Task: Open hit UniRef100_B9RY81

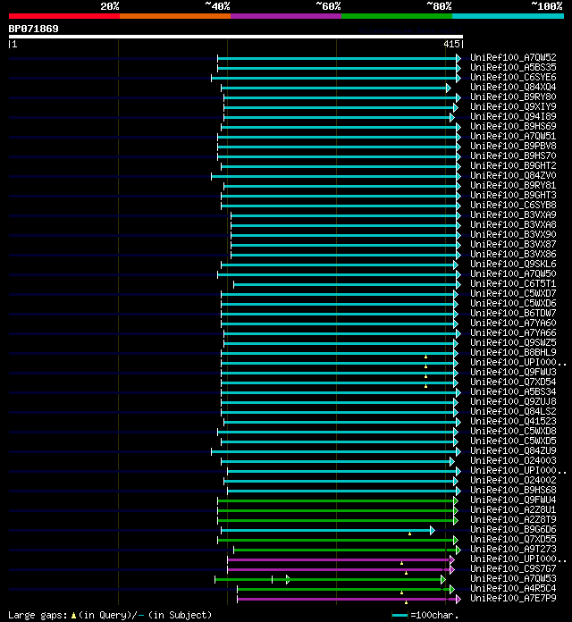Action: click(x=513, y=186)
